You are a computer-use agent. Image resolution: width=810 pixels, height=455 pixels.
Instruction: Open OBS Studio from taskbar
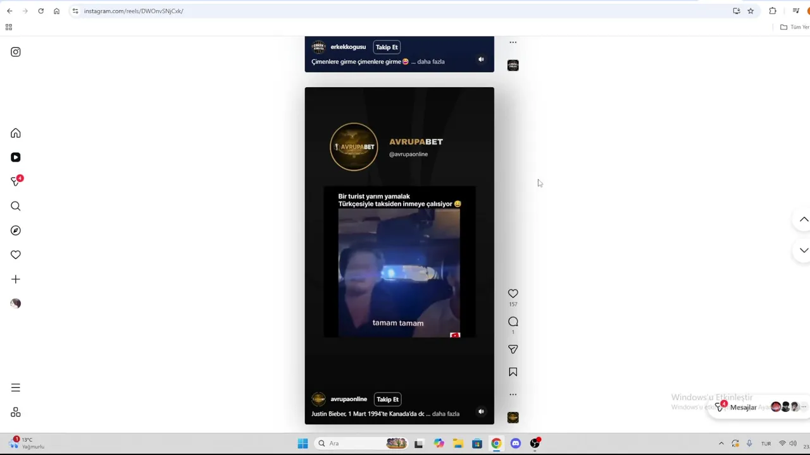click(x=535, y=444)
